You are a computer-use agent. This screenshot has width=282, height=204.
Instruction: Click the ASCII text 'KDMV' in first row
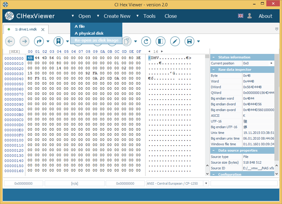coord(153,58)
